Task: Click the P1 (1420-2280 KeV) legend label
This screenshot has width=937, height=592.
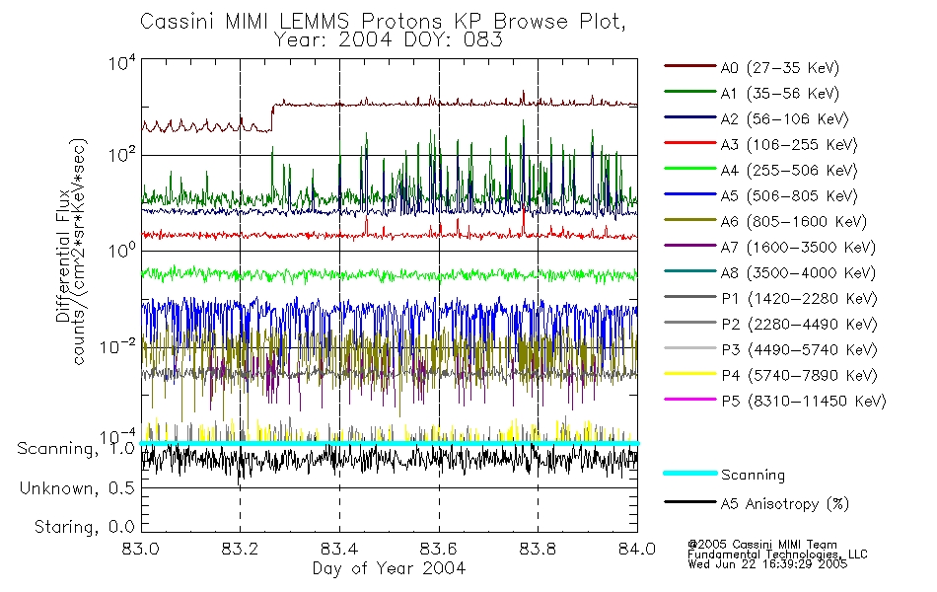Action: 799,298
